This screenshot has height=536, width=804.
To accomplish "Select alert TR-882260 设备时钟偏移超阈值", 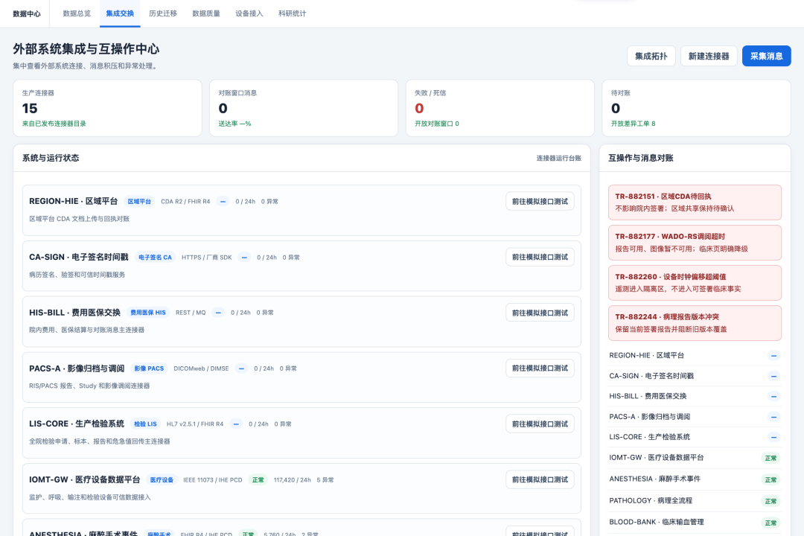I will [x=695, y=283].
